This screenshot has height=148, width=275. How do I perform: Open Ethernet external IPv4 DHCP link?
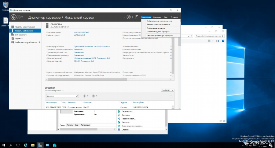pos(92,58)
